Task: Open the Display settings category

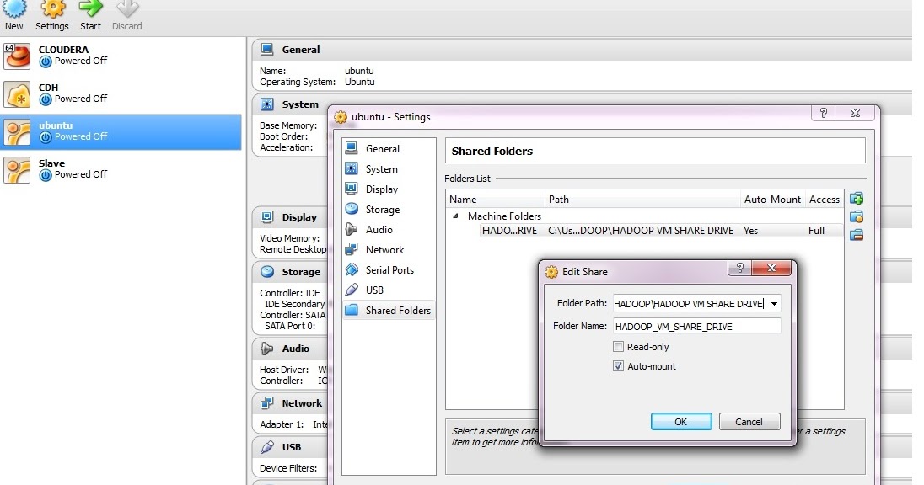Action: pyautogui.click(x=389, y=189)
